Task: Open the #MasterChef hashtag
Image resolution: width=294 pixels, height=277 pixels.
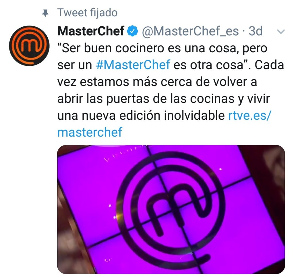Action: pyautogui.click(x=133, y=65)
